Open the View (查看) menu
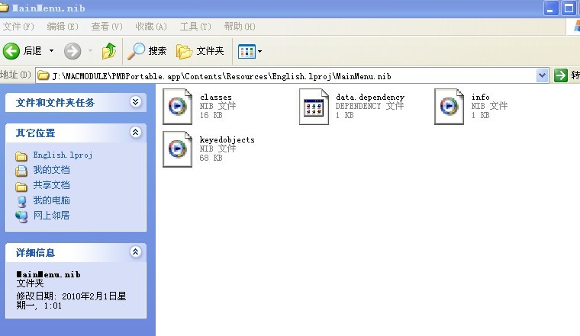This screenshot has width=580, height=336. pos(107,27)
